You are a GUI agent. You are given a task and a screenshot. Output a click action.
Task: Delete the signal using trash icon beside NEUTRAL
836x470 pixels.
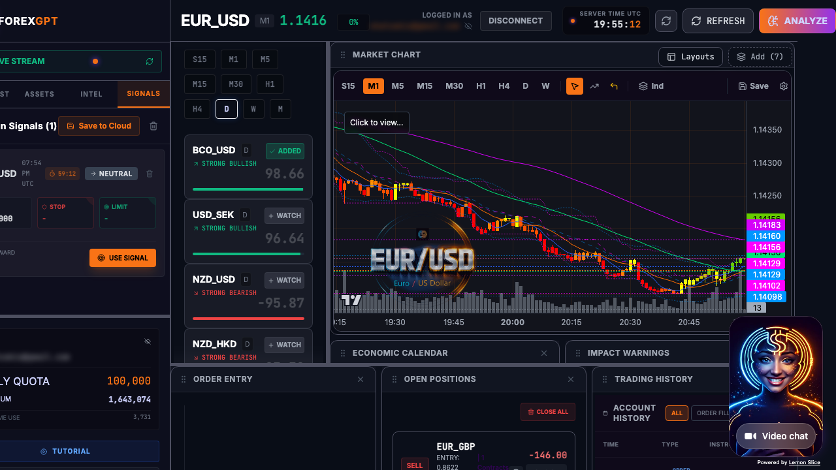coord(150,174)
